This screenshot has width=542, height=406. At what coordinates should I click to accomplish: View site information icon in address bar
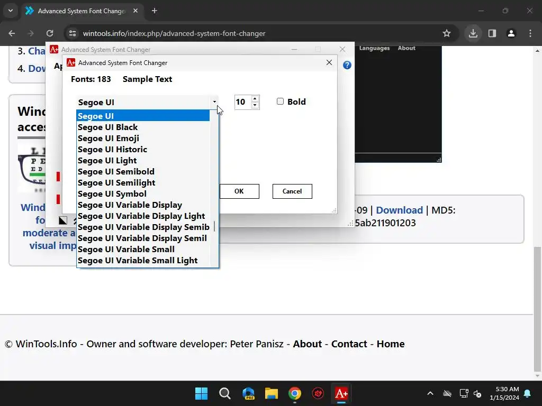[73, 33]
